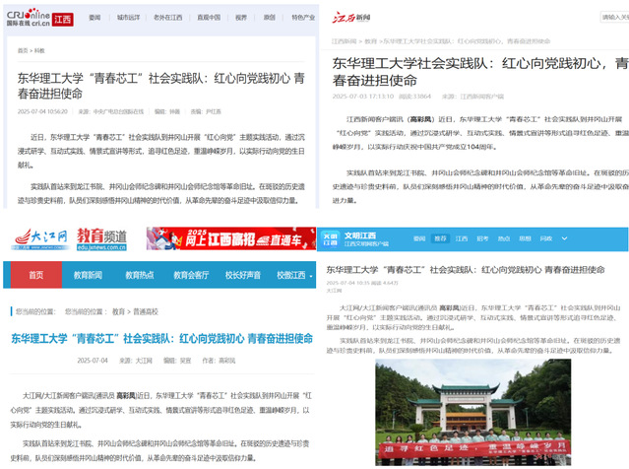Click the CRI Online logo

(29, 18)
